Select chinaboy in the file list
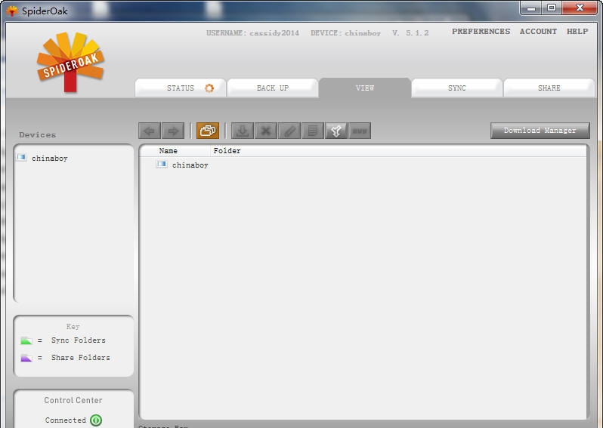Viewport: 603px width, 428px height. point(190,165)
